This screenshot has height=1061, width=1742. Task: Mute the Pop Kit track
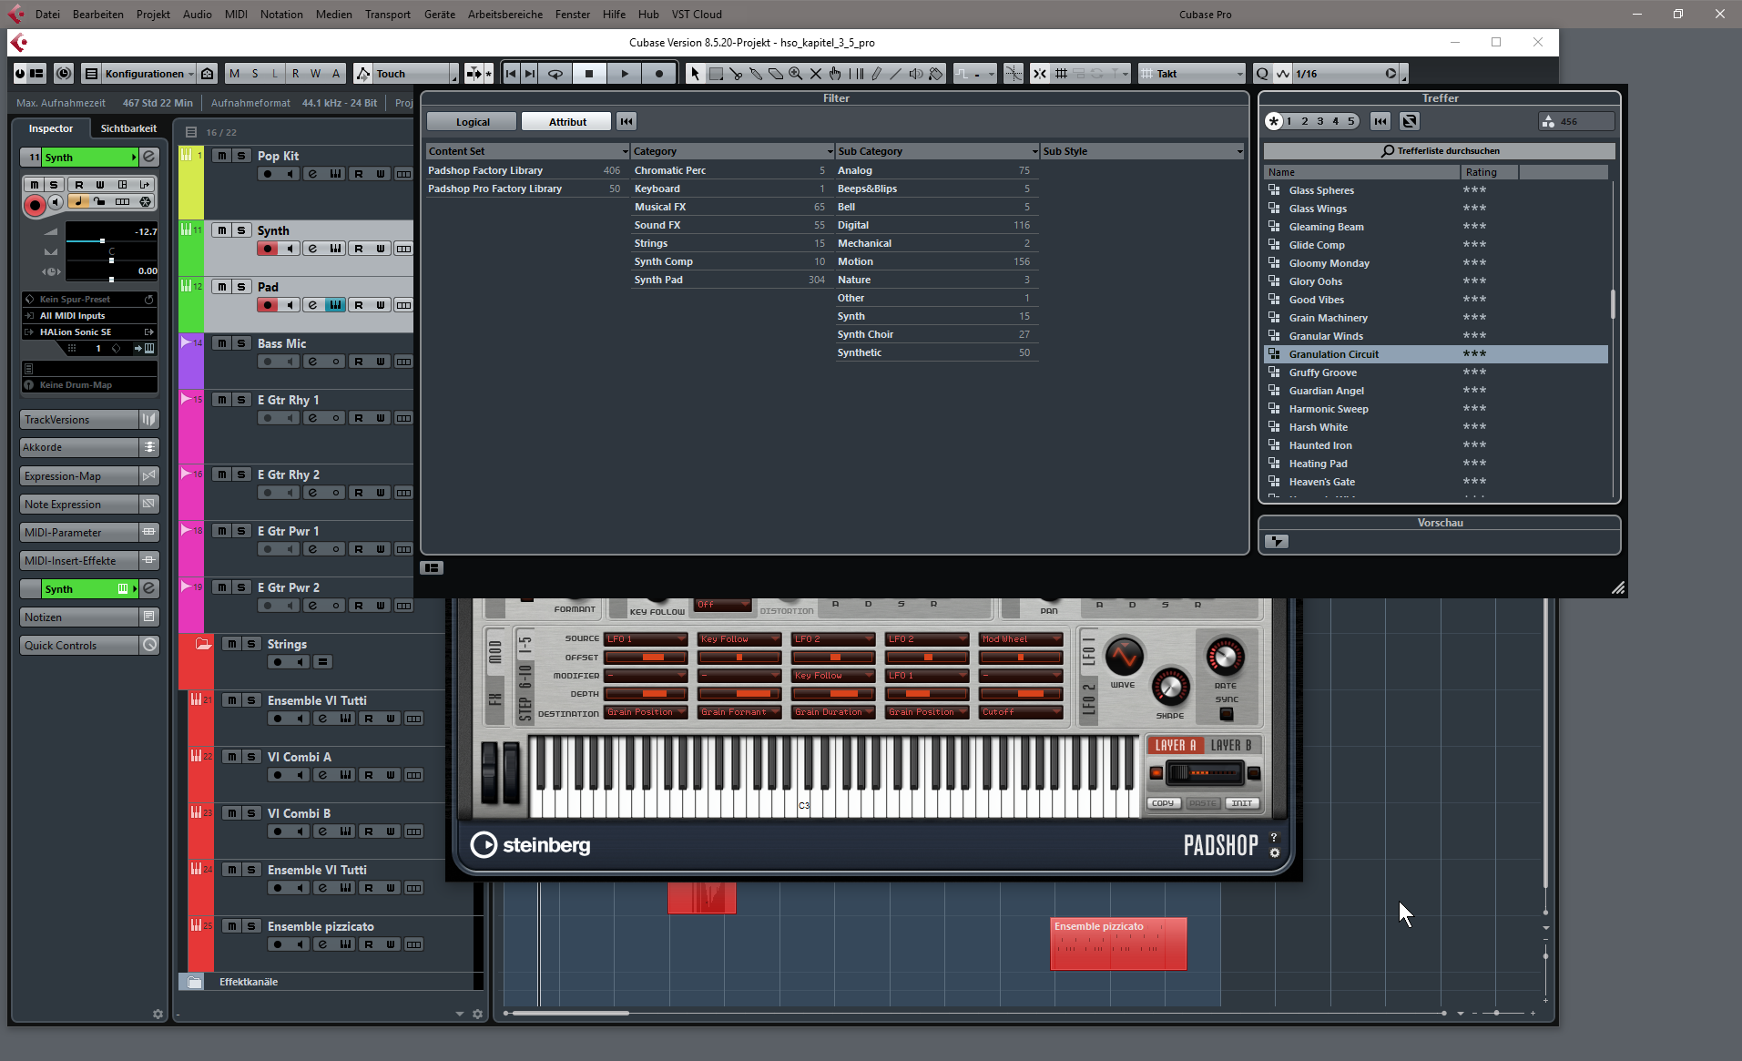[222, 156]
